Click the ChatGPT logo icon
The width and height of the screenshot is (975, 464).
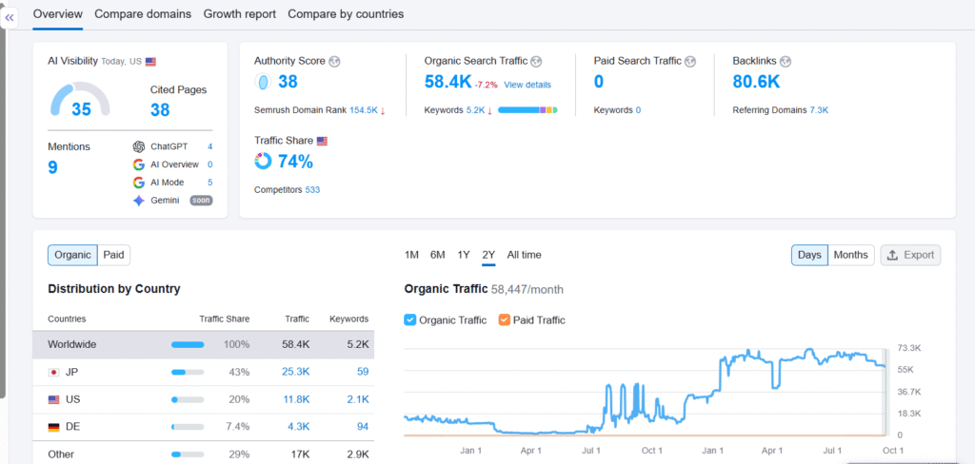(139, 146)
